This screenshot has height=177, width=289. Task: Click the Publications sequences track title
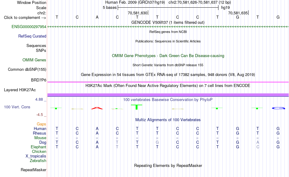(168, 41)
